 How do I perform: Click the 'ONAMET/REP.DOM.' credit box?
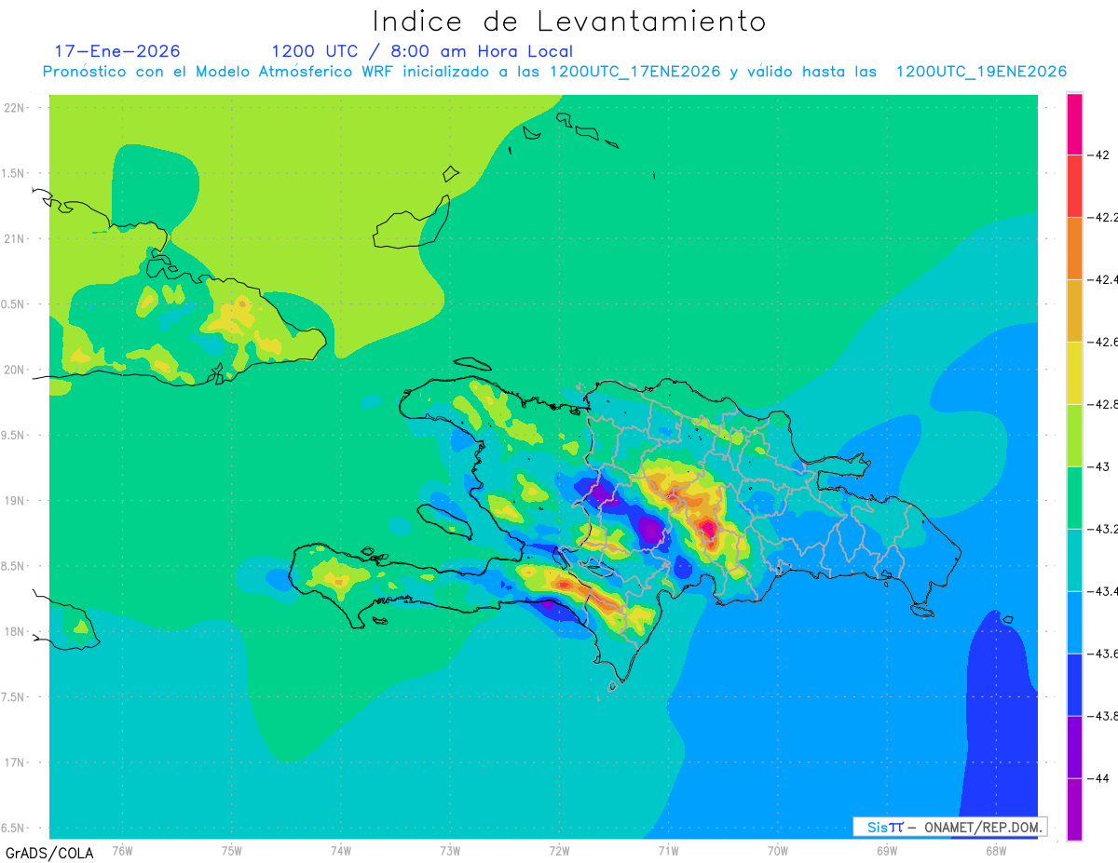coord(949,827)
